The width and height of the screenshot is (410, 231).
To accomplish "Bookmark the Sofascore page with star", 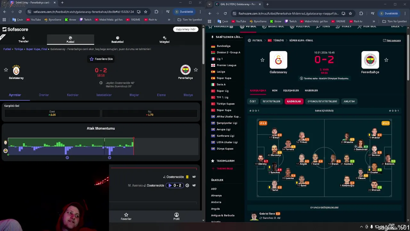I will tap(145, 12).
